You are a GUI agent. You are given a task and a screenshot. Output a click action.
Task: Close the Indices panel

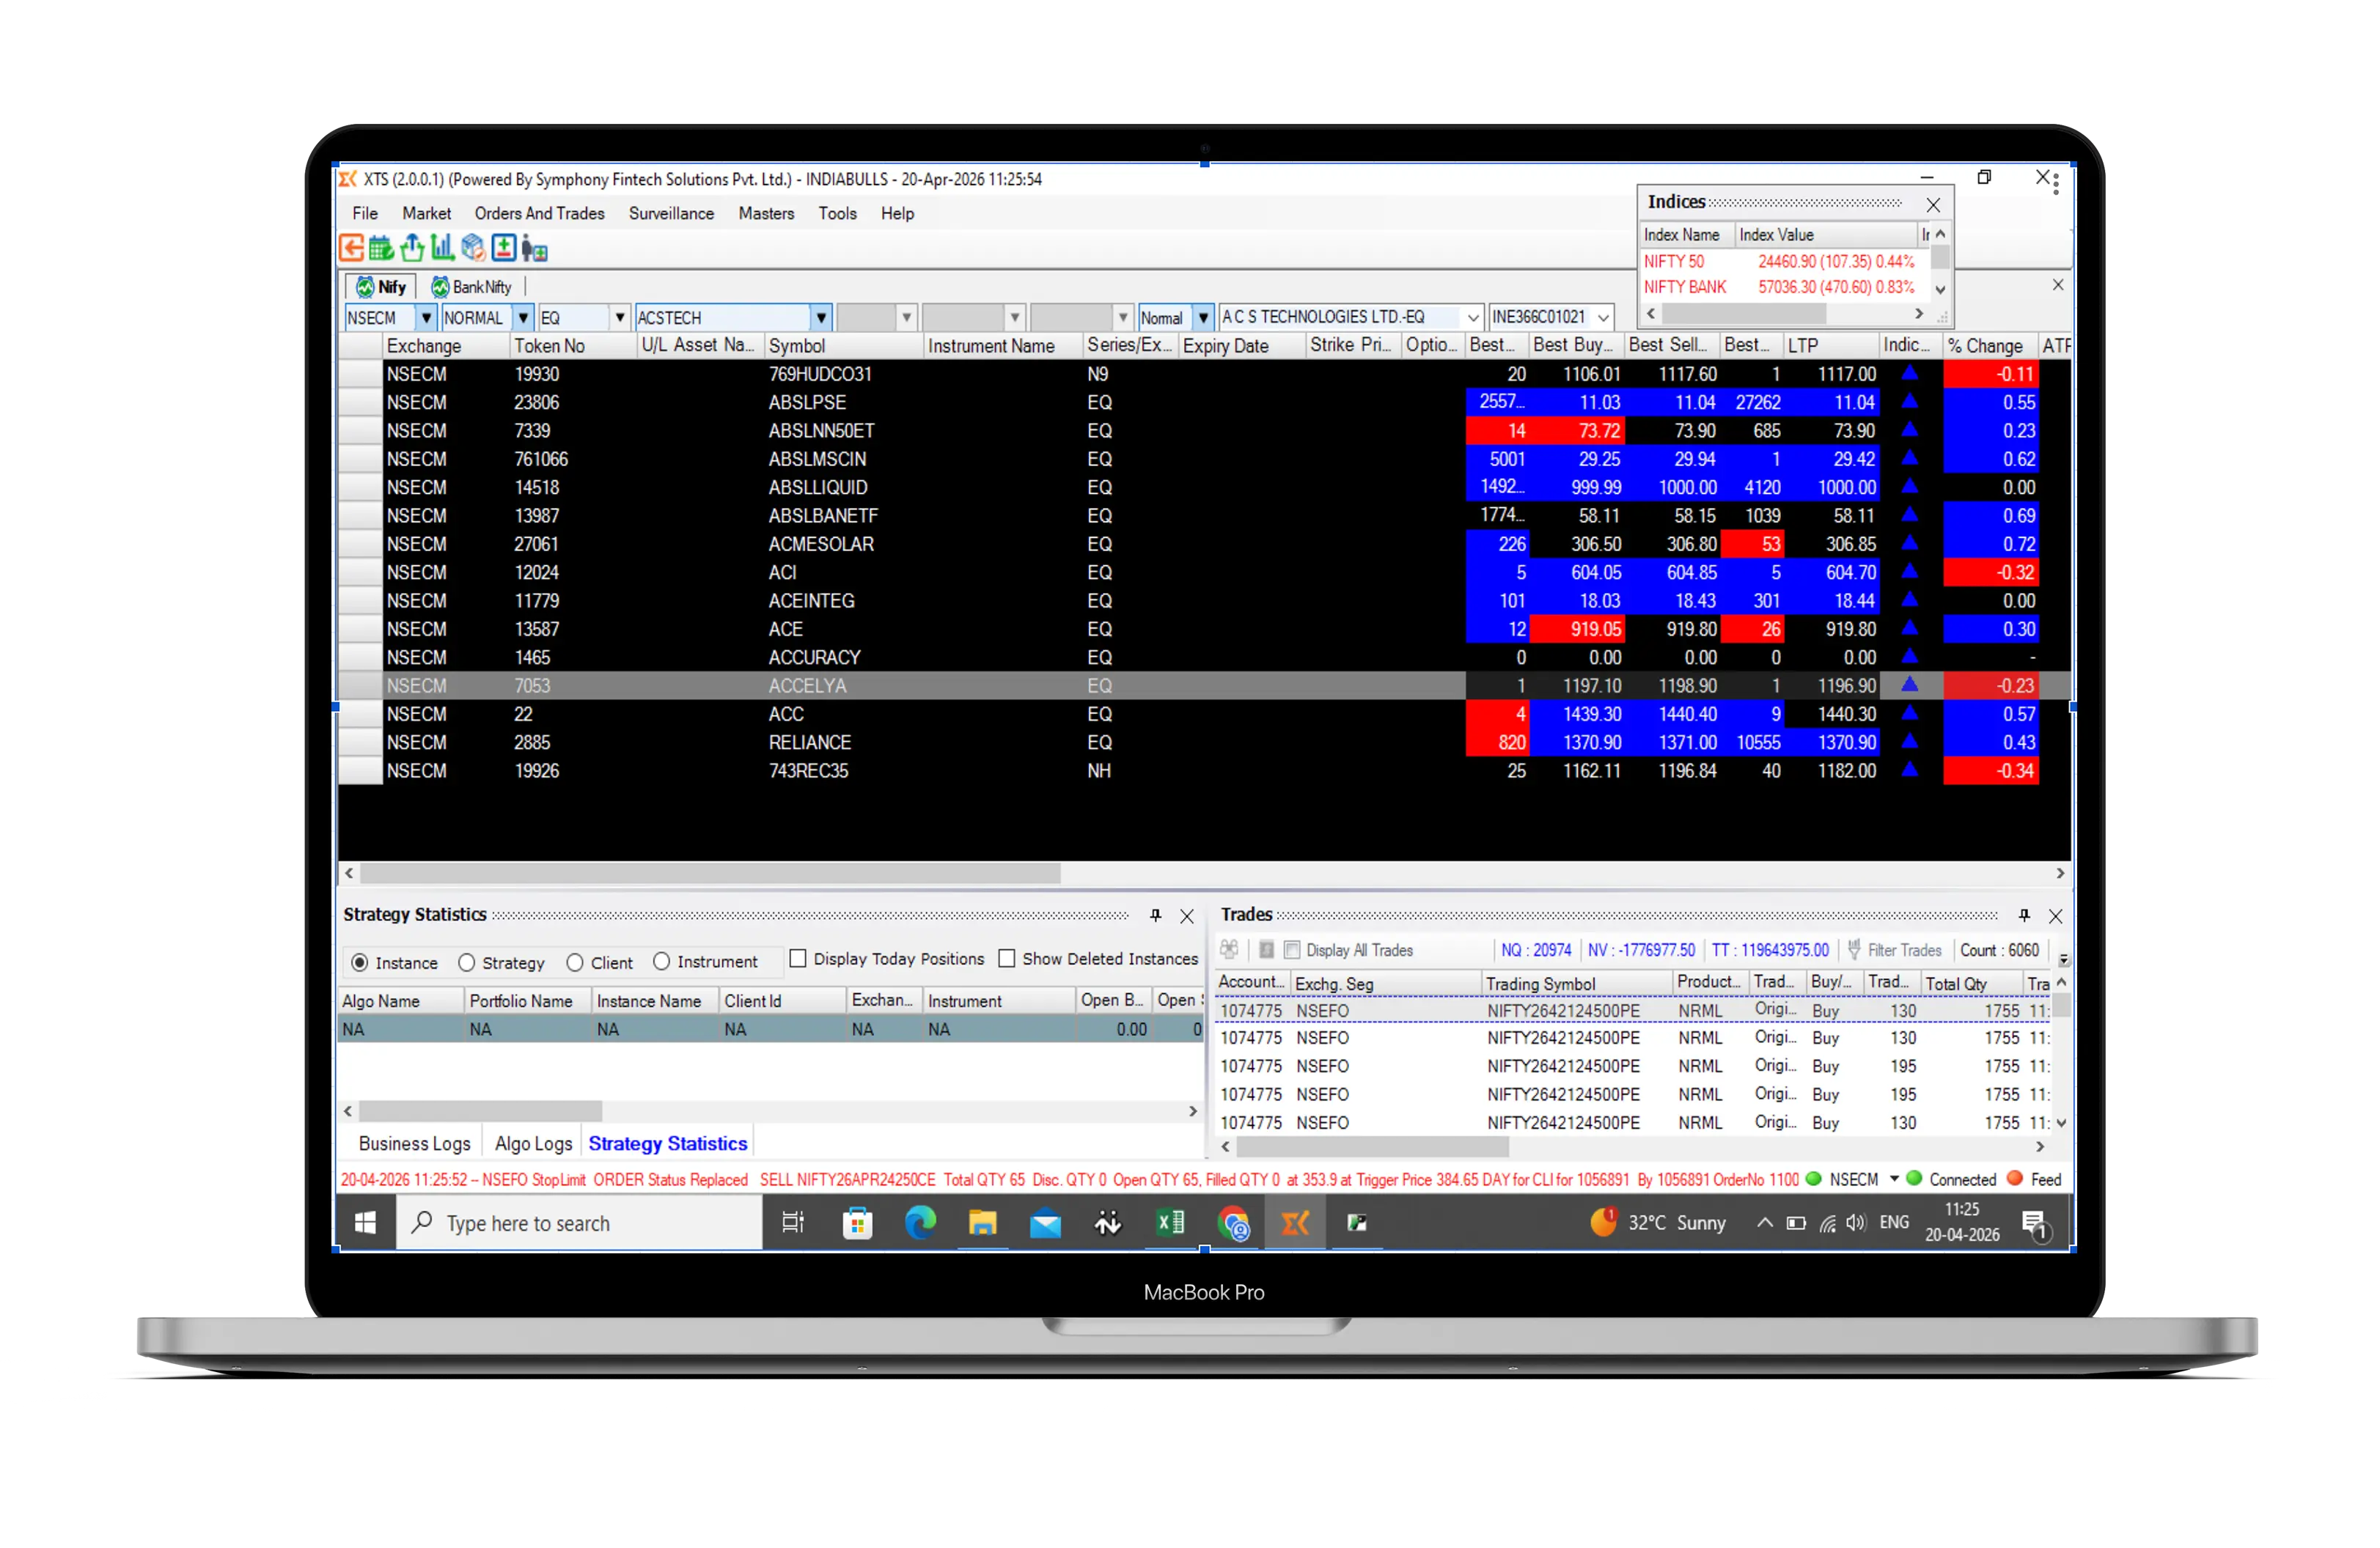coord(1933,204)
